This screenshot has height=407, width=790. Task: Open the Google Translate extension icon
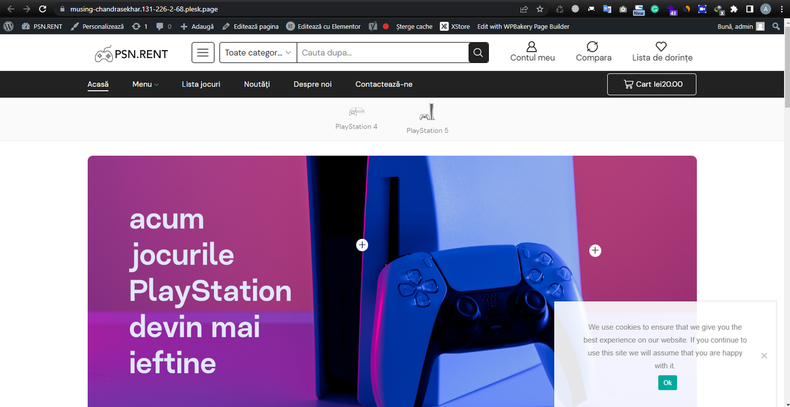(607, 9)
